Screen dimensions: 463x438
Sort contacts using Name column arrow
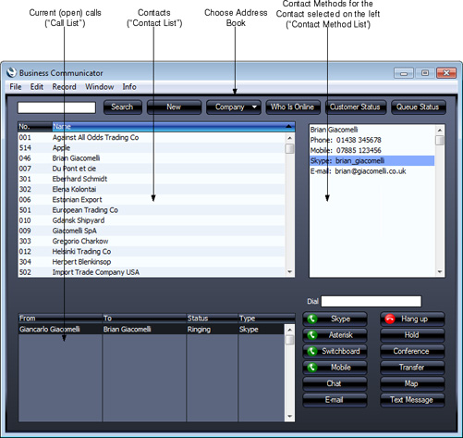288,126
